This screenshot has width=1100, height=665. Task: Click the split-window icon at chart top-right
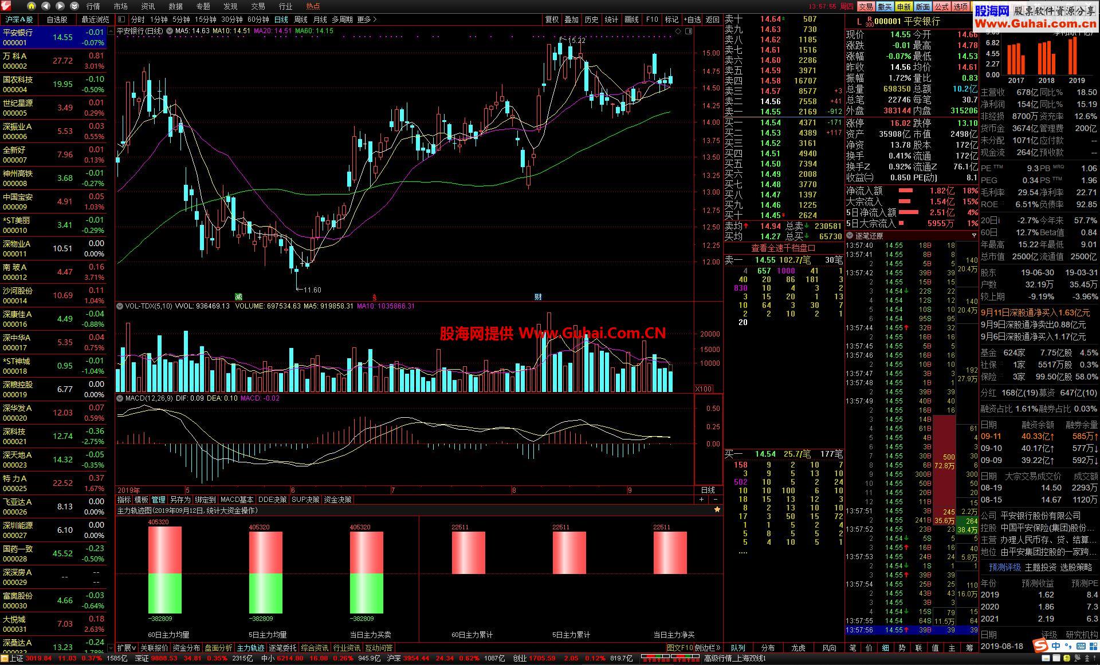pyautogui.click(x=689, y=31)
